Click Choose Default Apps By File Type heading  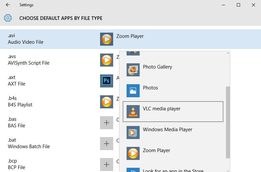[x=61, y=18]
